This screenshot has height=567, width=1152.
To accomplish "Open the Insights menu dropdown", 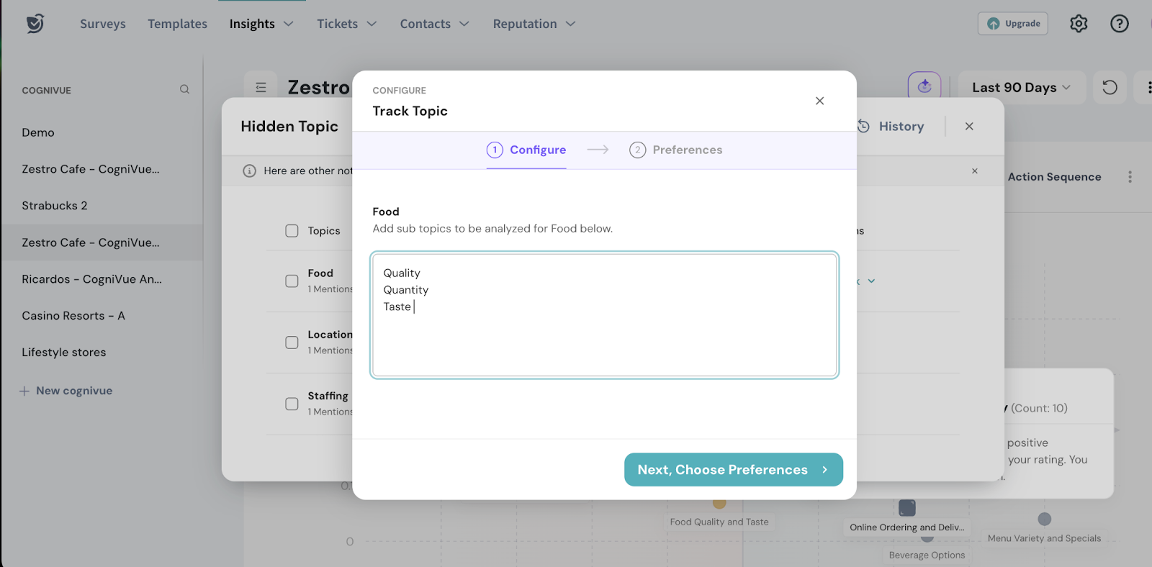I will tap(261, 24).
